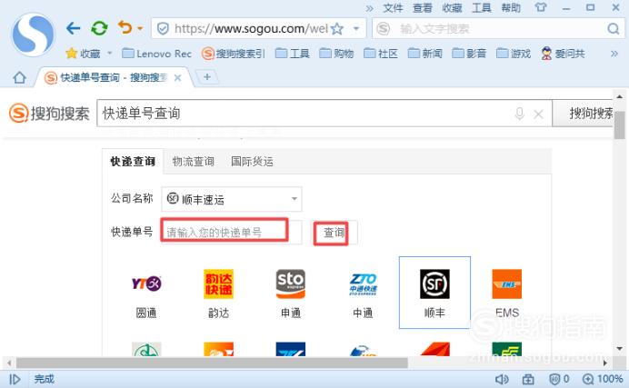629x388 pixels.
Task: Expand bookmarks bar overflow chevrons
Action: tap(614, 54)
